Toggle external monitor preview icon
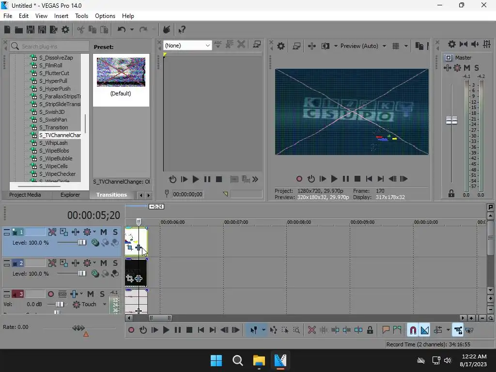The width and height of the screenshot is (496, 372). click(x=296, y=46)
